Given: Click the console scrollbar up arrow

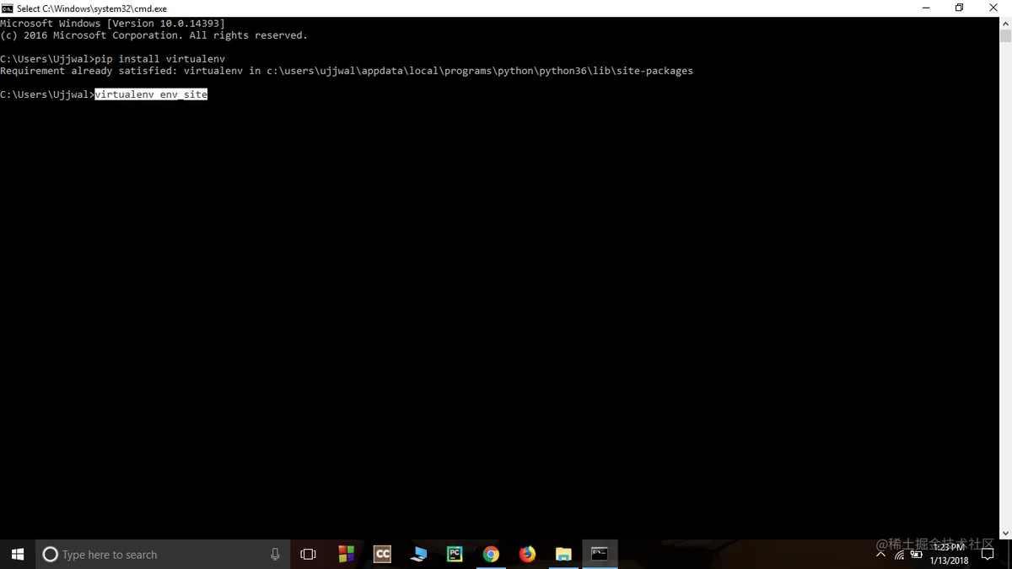Looking at the screenshot, I should [1005, 23].
